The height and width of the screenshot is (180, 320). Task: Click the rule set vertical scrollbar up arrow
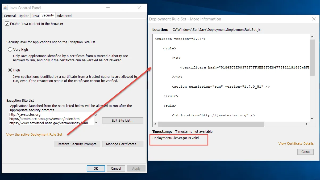pyautogui.click(x=312, y=37)
